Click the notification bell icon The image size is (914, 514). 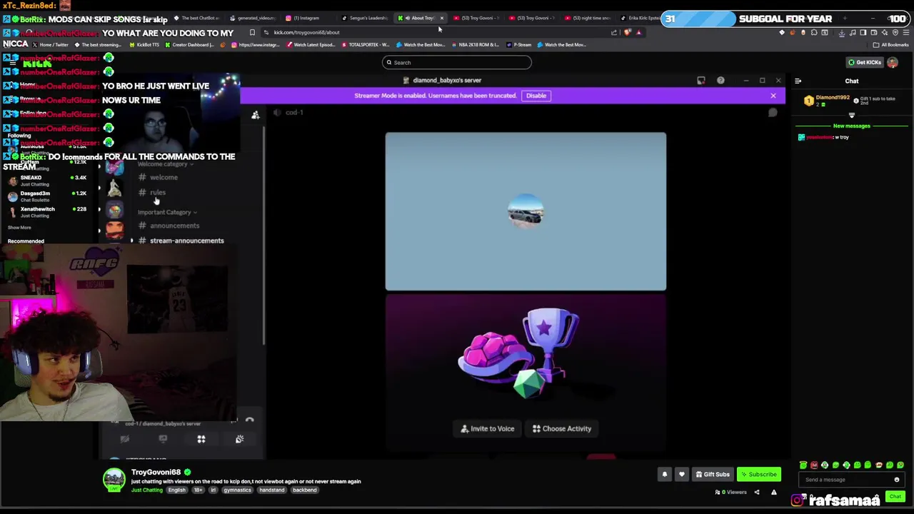(664, 474)
